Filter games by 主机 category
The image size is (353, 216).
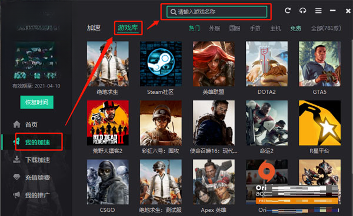click(275, 28)
